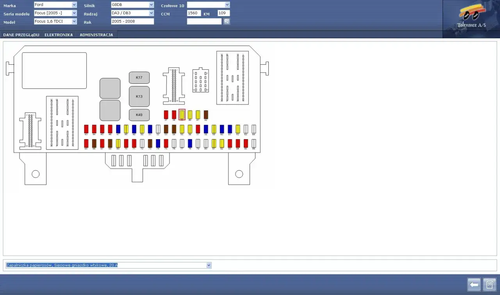The width and height of the screenshot is (500, 295).
Task: Open the ELEKTRONIKA menu
Action: (x=59, y=35)
